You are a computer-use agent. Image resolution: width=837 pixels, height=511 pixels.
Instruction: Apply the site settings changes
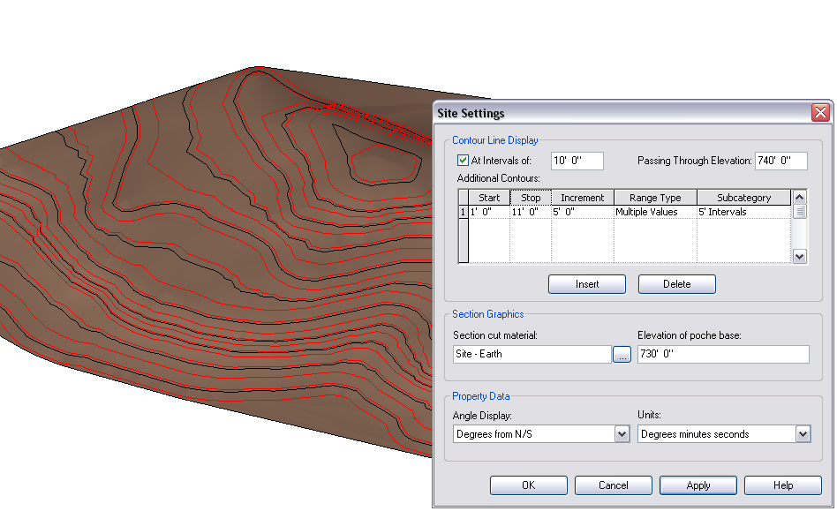(697, 485)
